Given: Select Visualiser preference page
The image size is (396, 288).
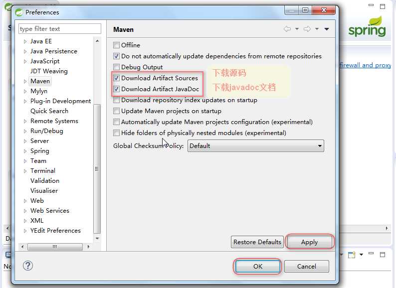Looking at the screenshot, I should pyautogui.click(x=44, y=190).
